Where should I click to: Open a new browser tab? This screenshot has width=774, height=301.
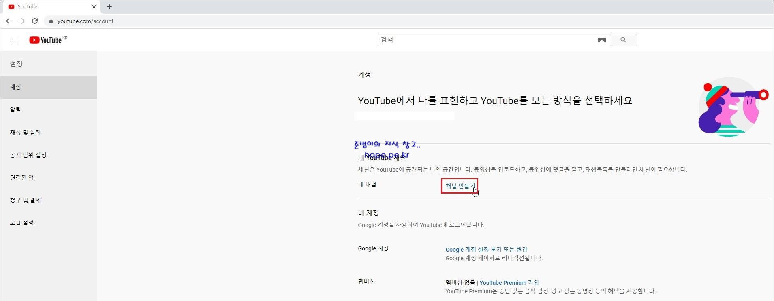coord(109,7)
